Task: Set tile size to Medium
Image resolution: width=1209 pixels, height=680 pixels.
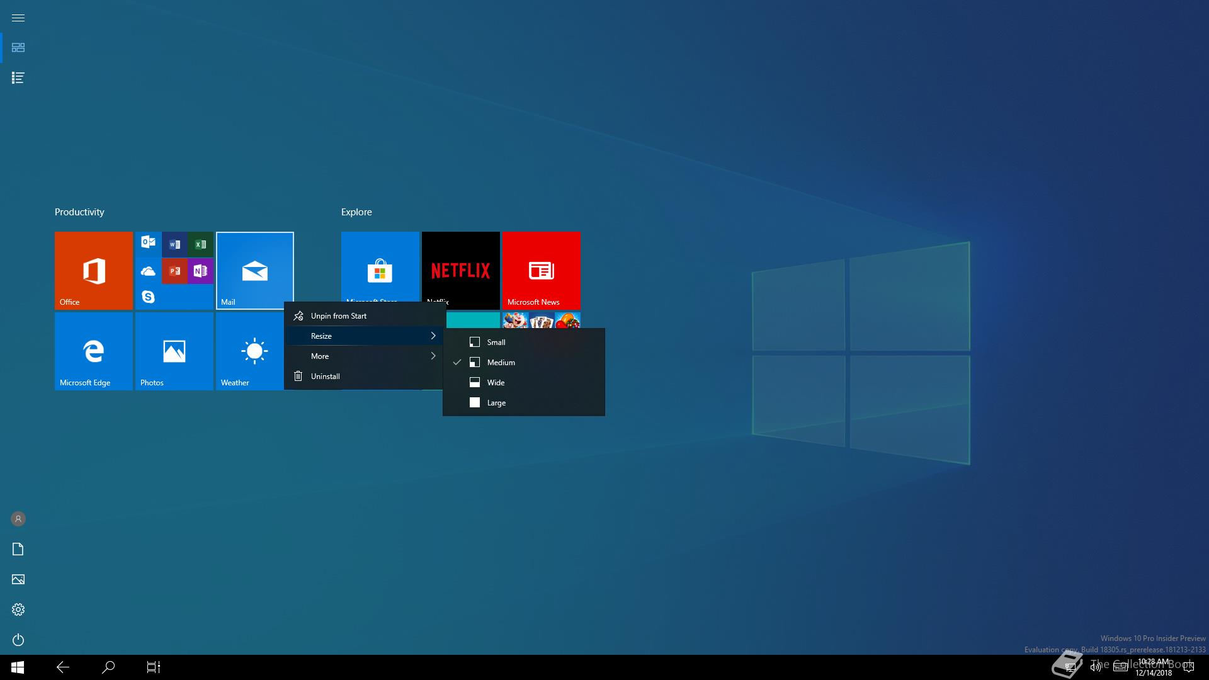Action: pos(524,363)
